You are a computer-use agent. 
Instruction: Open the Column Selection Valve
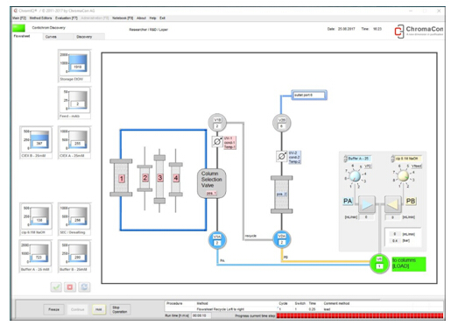212,183
